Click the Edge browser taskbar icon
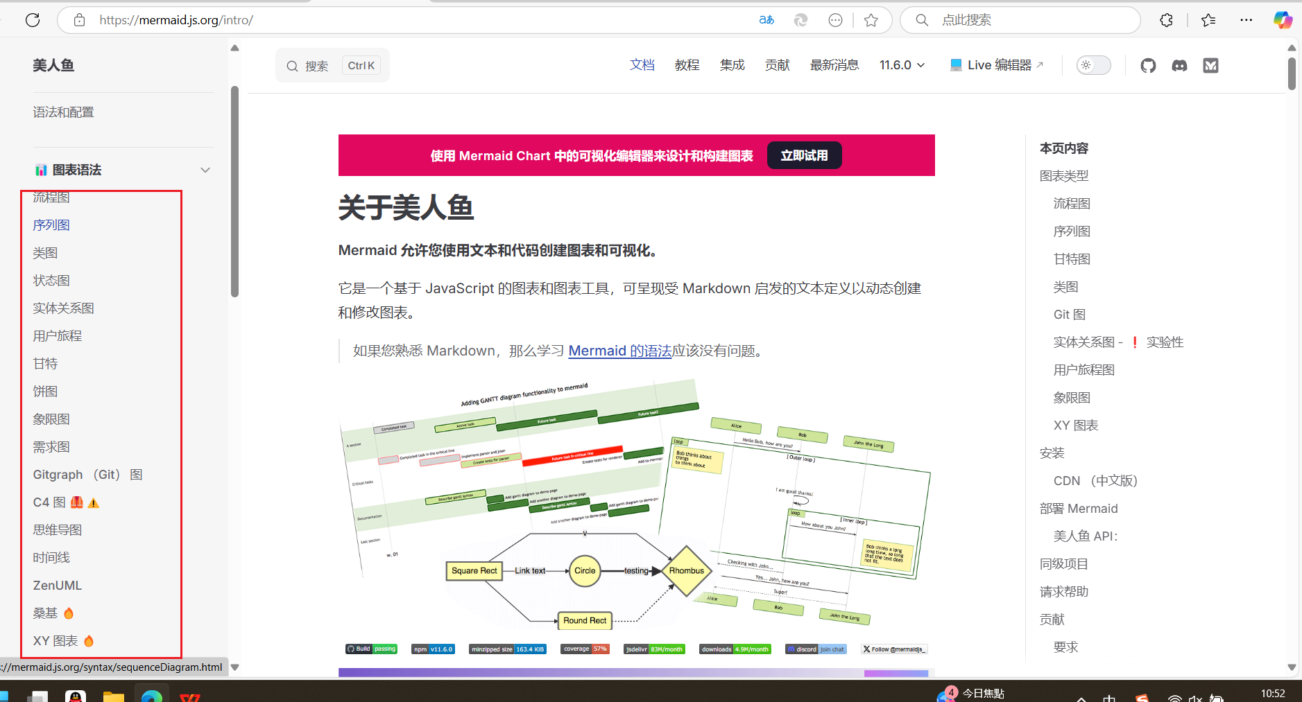This screenshot has height=702, width=1302. click(x=151, y=695)
